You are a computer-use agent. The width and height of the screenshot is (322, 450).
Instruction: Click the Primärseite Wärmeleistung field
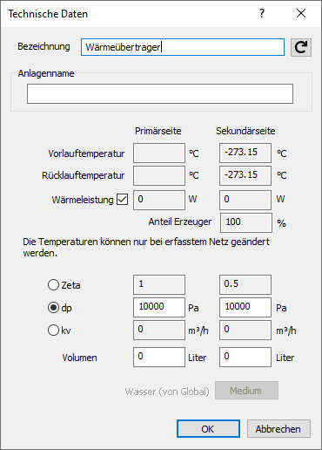[159, 200]
